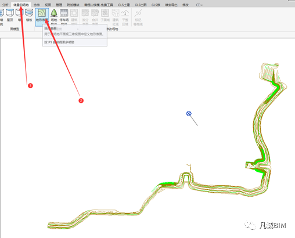Click the 平整区域 graded region tool
295x238 pixels.
point(125,17)
